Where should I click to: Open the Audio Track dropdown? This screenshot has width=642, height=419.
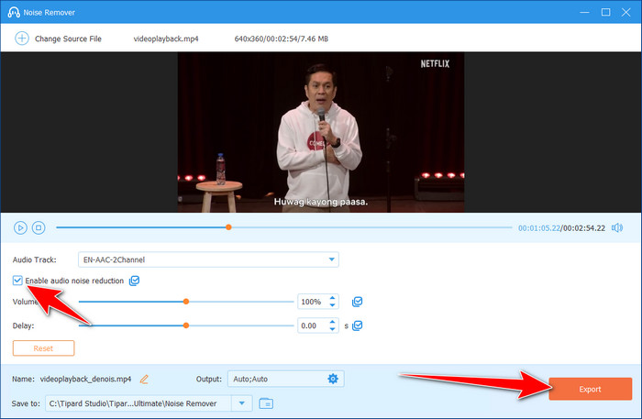coord(208,259)
